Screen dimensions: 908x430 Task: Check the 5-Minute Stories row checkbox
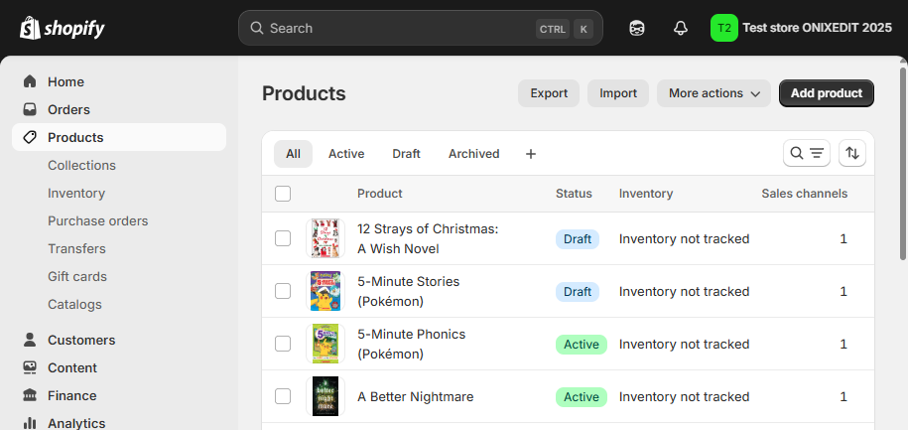283,291
